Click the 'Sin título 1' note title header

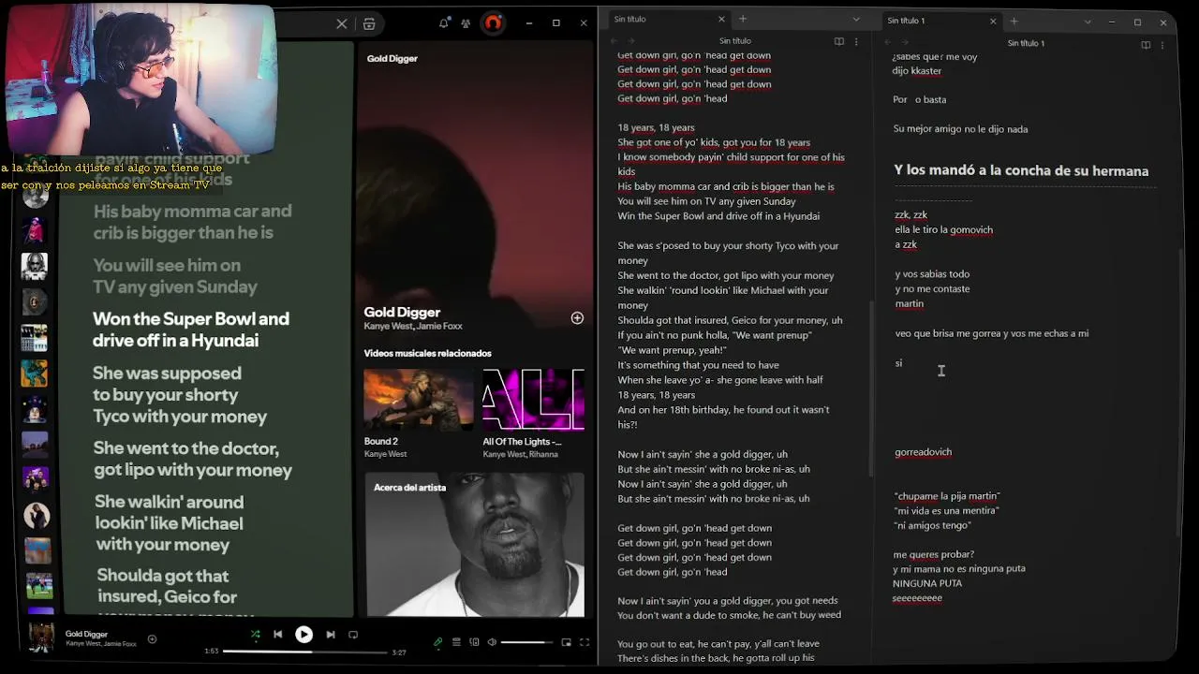point(1026,43)
